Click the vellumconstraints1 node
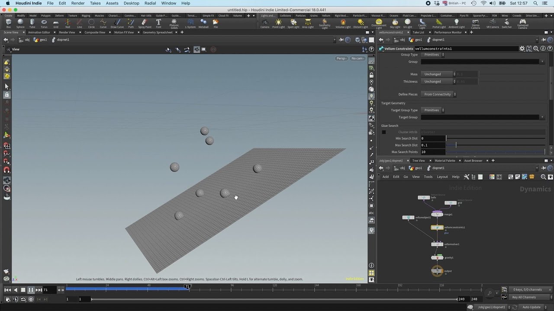This screenshot has width=554, height=311. (x=437, y=227)
